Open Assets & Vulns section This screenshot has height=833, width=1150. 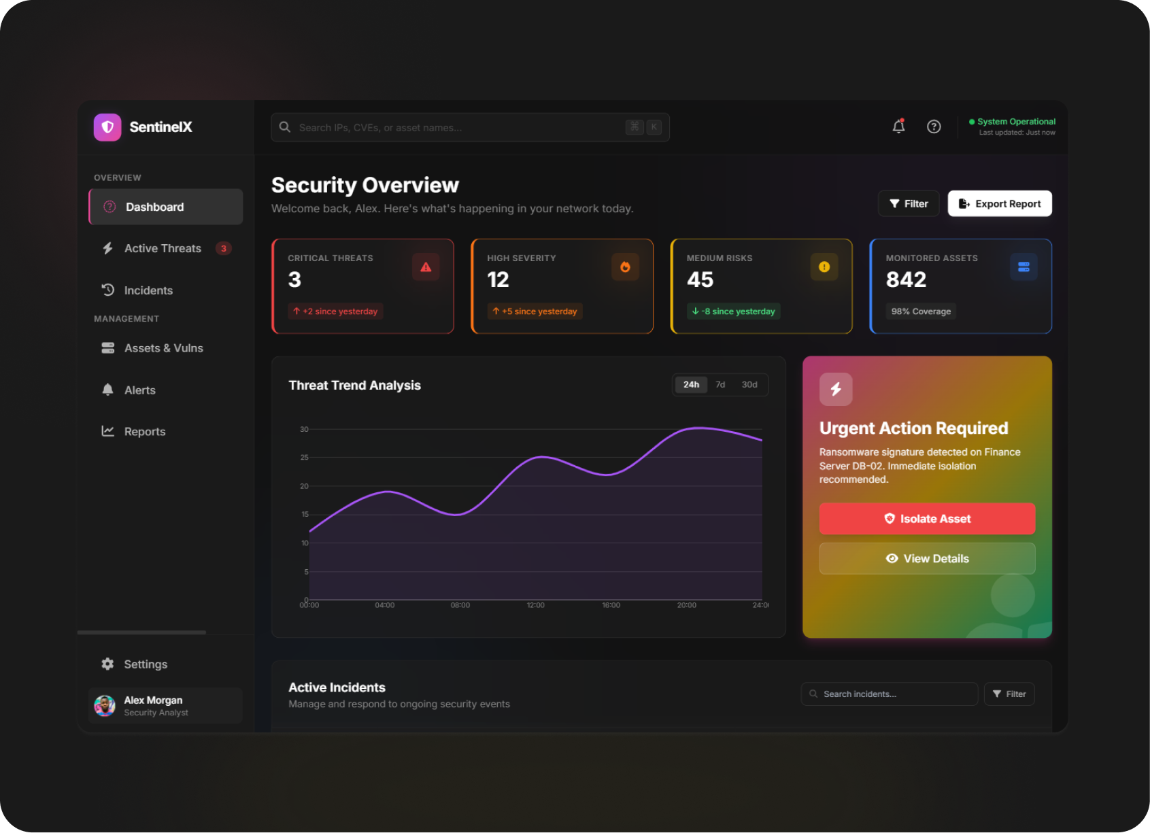163,348
